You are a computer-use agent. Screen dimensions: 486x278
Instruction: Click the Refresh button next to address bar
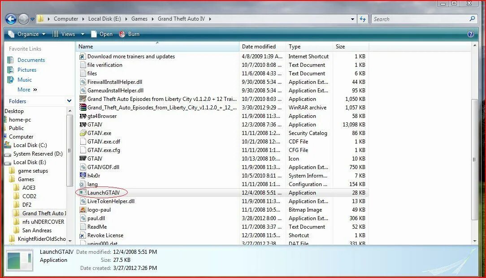tap(363, 19)
